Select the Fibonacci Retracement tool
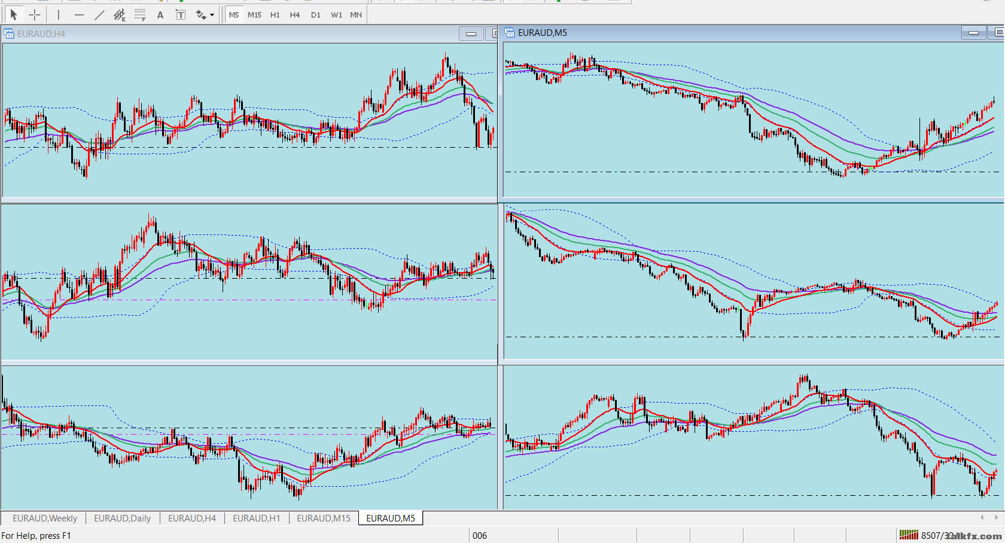 (x=140, y=15)
